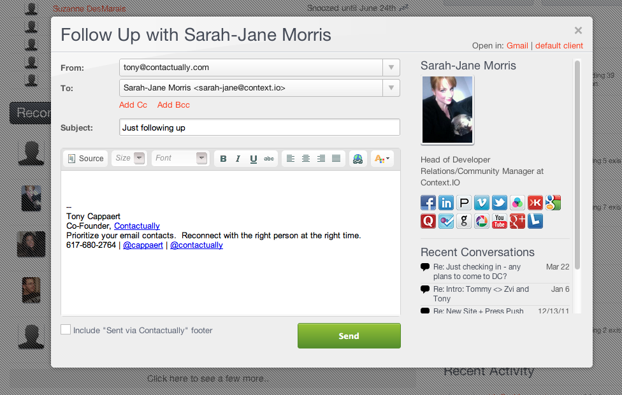Click inside the To recipient field
The height and width of the screenshot is (395, 622).
250,88
